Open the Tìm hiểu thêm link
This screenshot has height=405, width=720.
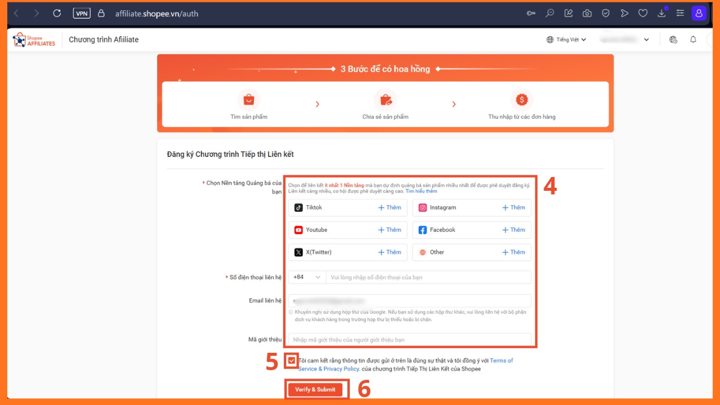click(421, 191)
